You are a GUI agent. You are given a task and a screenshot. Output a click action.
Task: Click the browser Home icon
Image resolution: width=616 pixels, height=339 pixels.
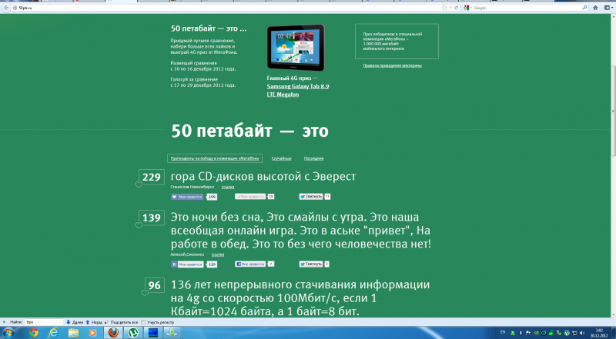(597, 6)
